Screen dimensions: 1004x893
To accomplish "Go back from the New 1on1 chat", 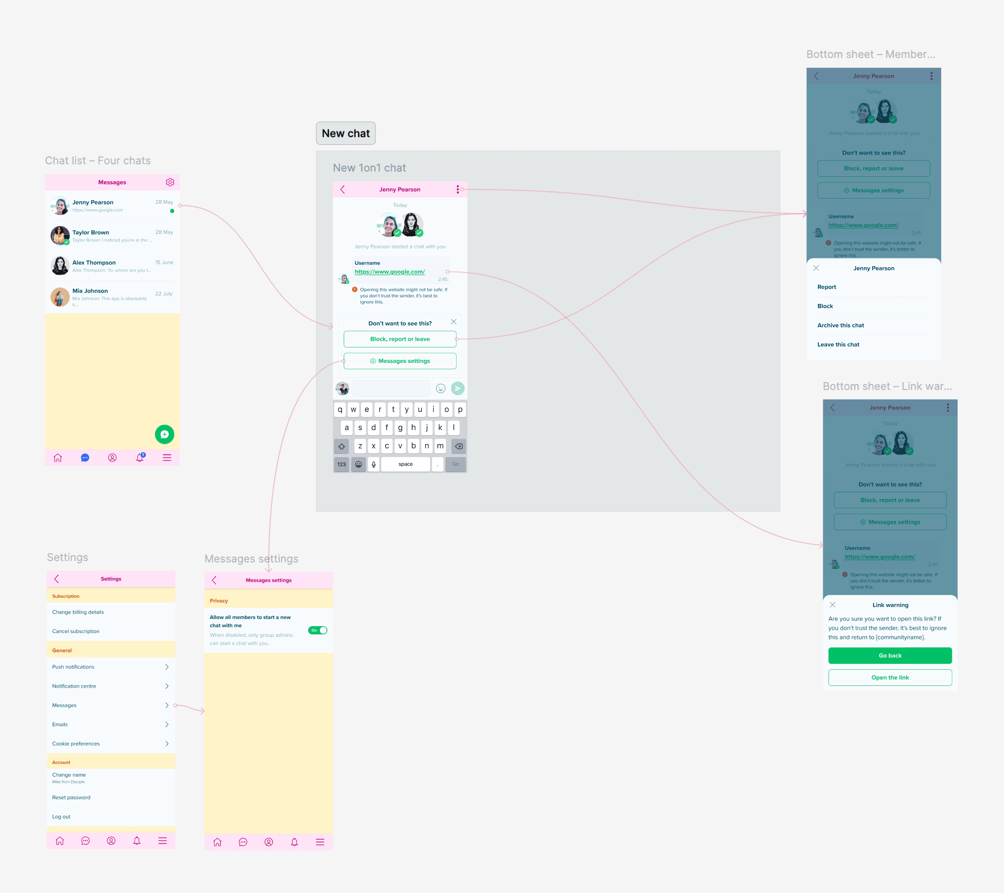I will (343, 189).
